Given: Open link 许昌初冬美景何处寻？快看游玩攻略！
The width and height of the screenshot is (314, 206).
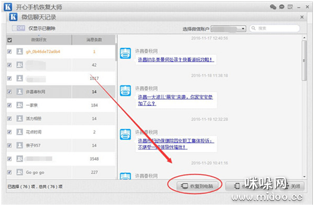Looking at the screenshot, I should tap(176, 59).
